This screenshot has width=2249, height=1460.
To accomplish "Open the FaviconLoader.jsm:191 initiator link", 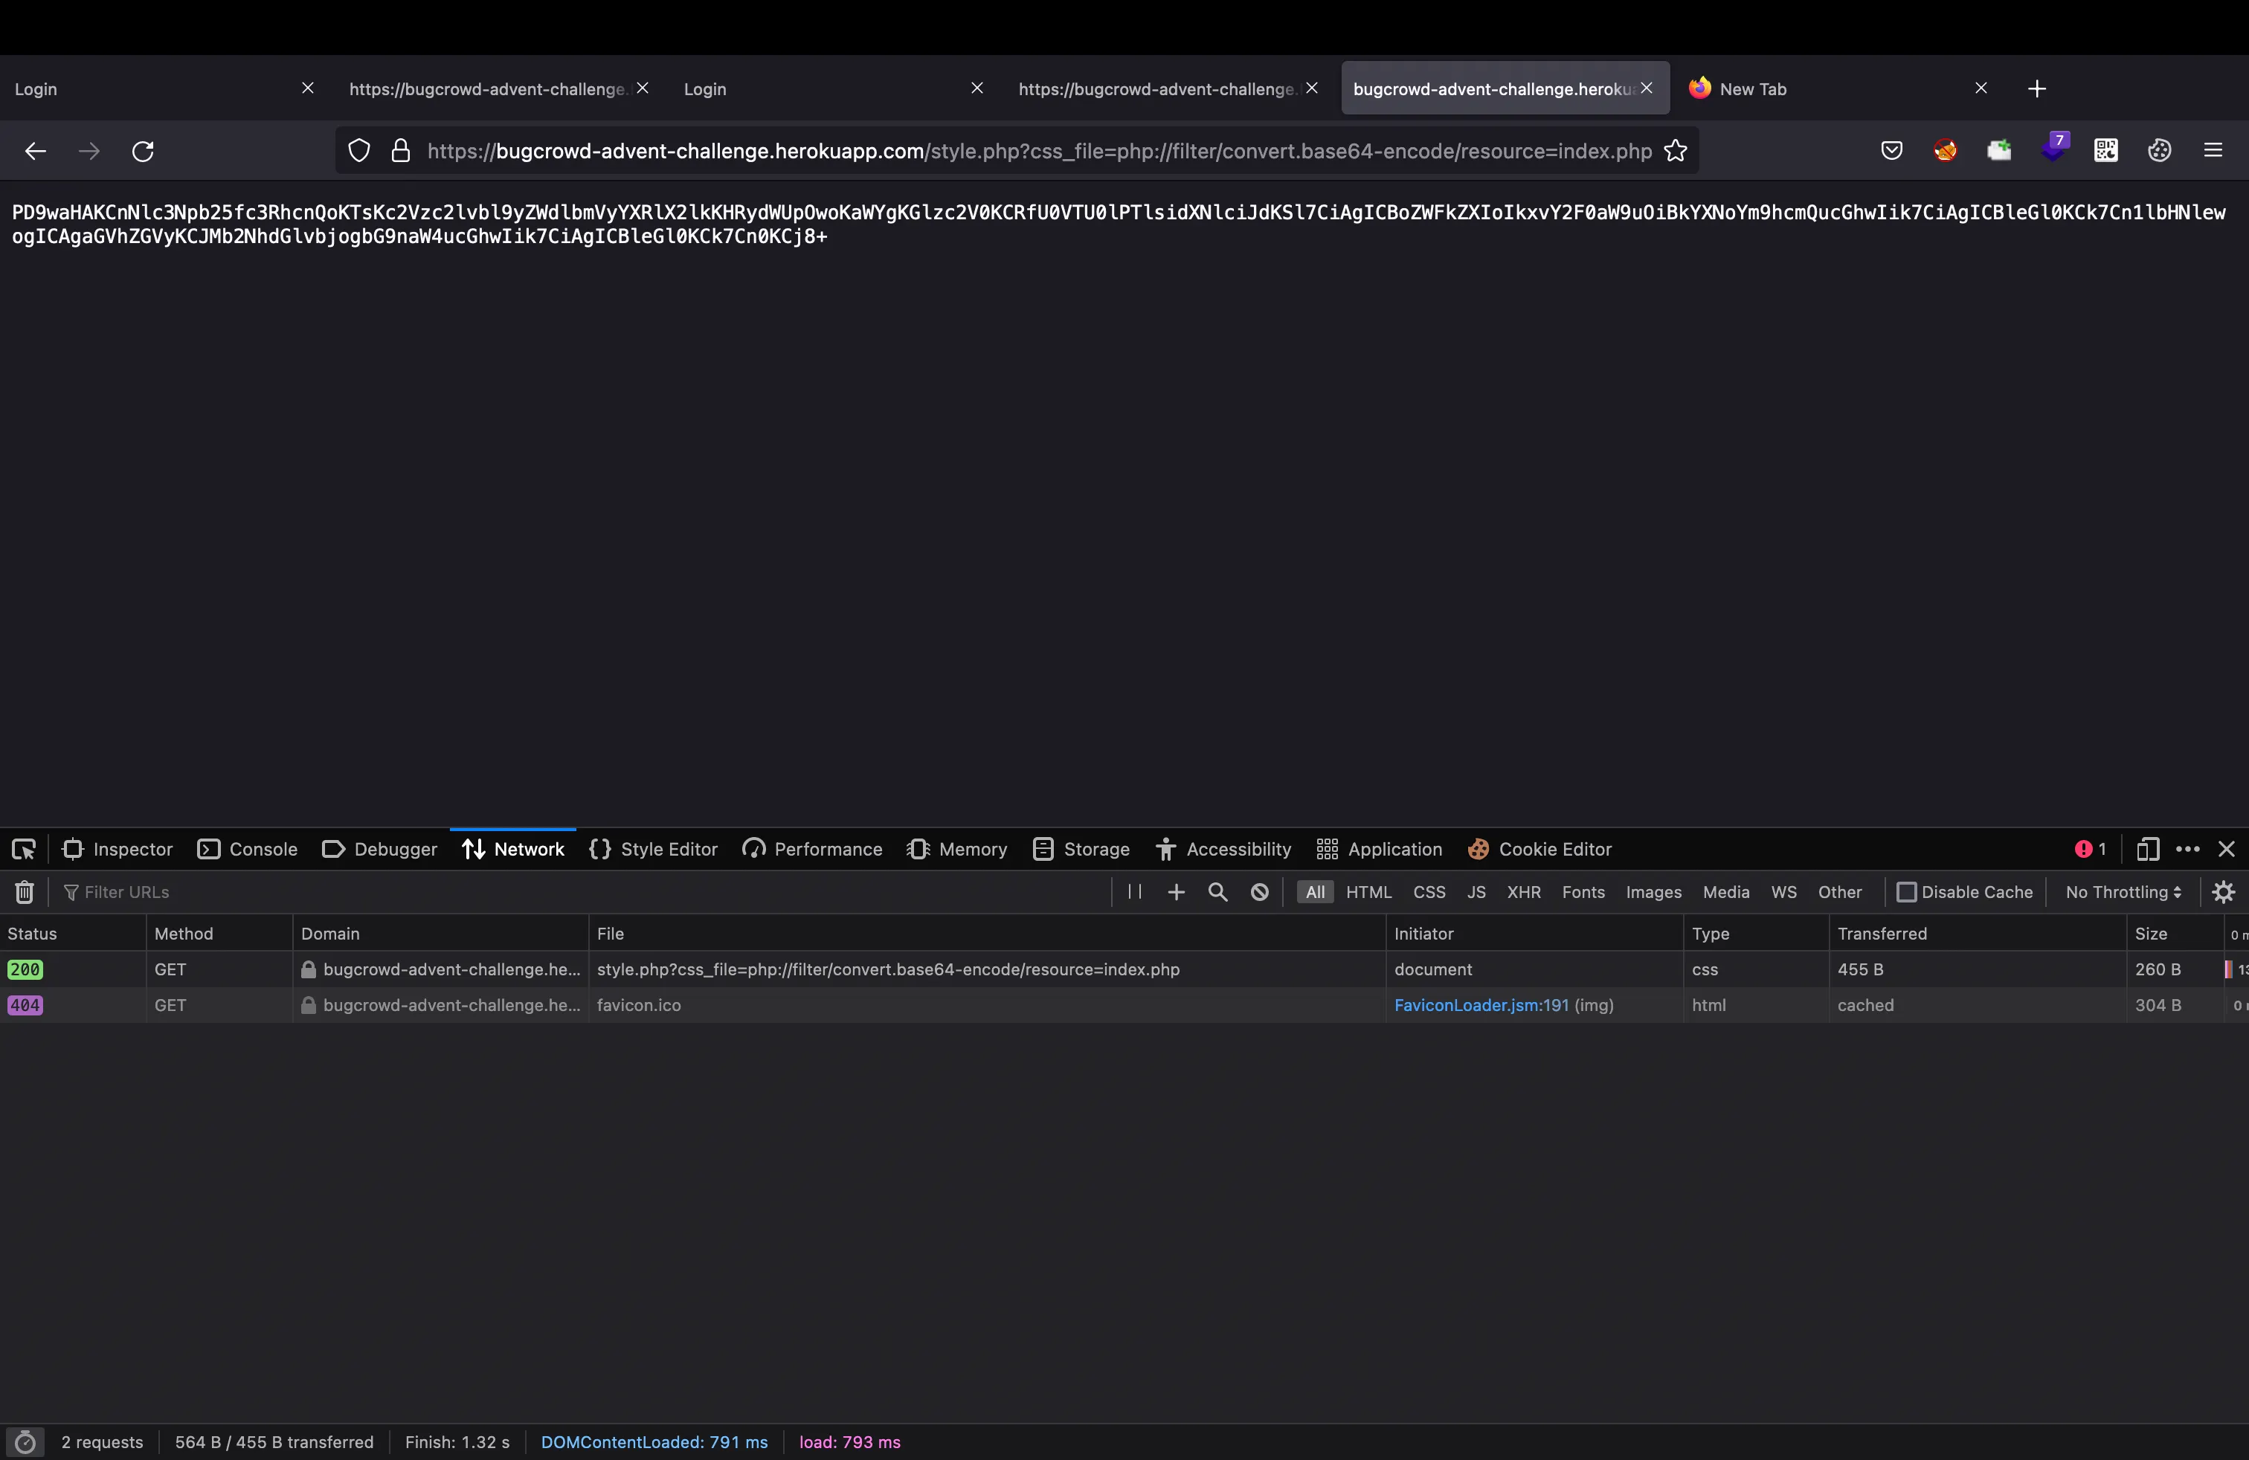I will pos(1481,1005).
